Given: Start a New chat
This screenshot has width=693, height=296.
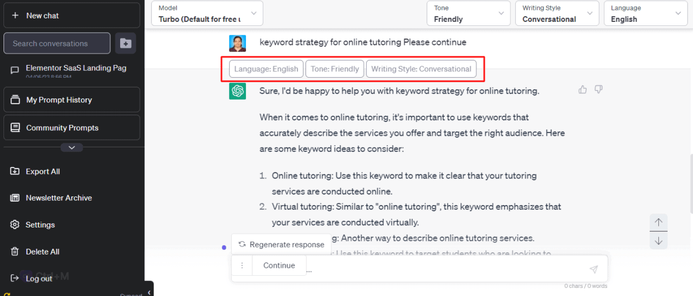Looking at the screenshot, I should tap(72, 16).
